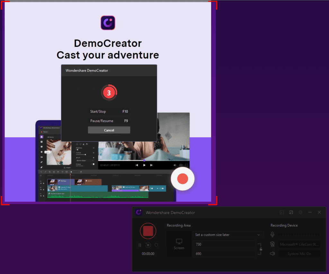329x274 pixels.
Task: Click the 00:00:00 recording timer
Action: point(148,254)
